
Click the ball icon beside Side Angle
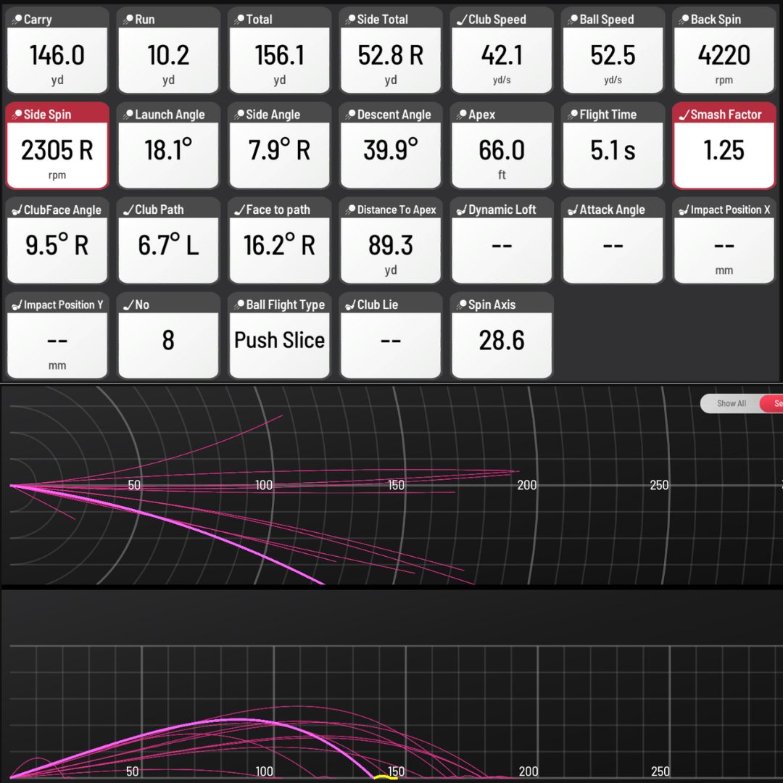pos(239,115)
